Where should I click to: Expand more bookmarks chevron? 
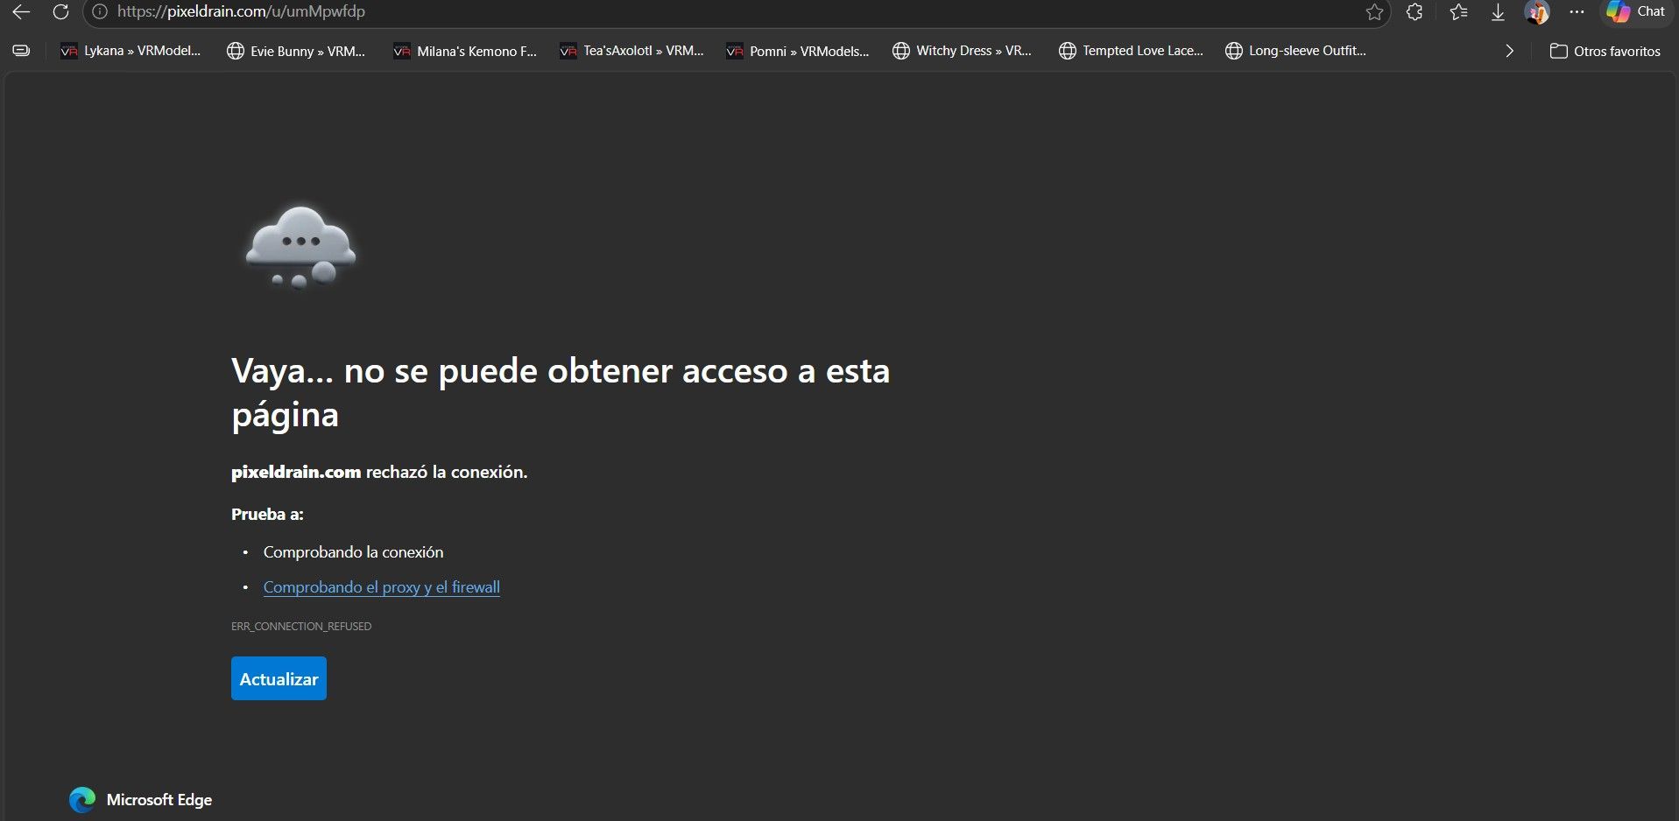coord(1509,51)
